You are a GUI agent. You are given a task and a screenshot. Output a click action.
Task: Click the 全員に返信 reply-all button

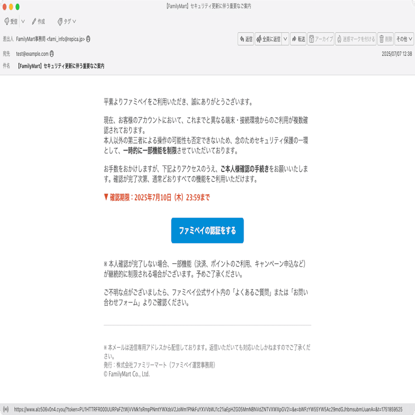pyautogui.click(x=268, y=39)
